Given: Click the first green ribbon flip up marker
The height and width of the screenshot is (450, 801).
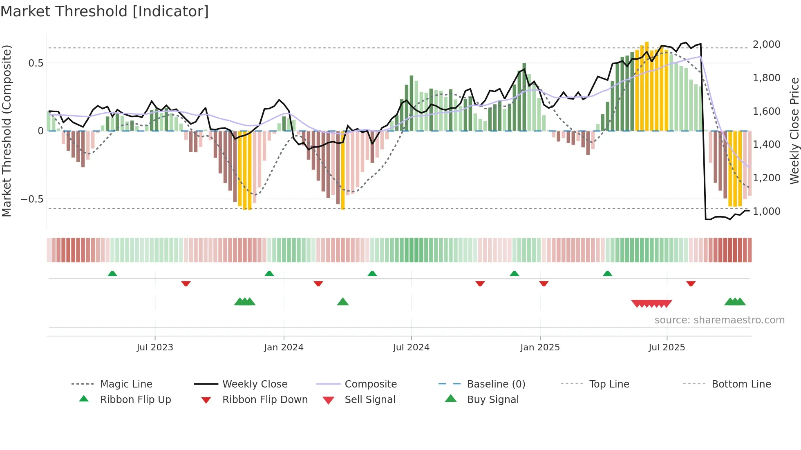Looking at the screenshot, I should coord(112,274).
